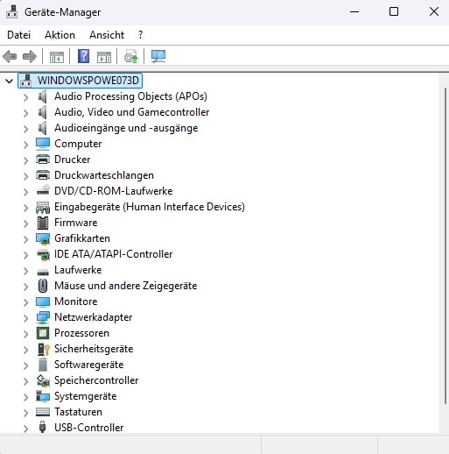The image size is (449, 454).
Task: Click the Forward arrow toolbar icon
Action: (30, 56)
